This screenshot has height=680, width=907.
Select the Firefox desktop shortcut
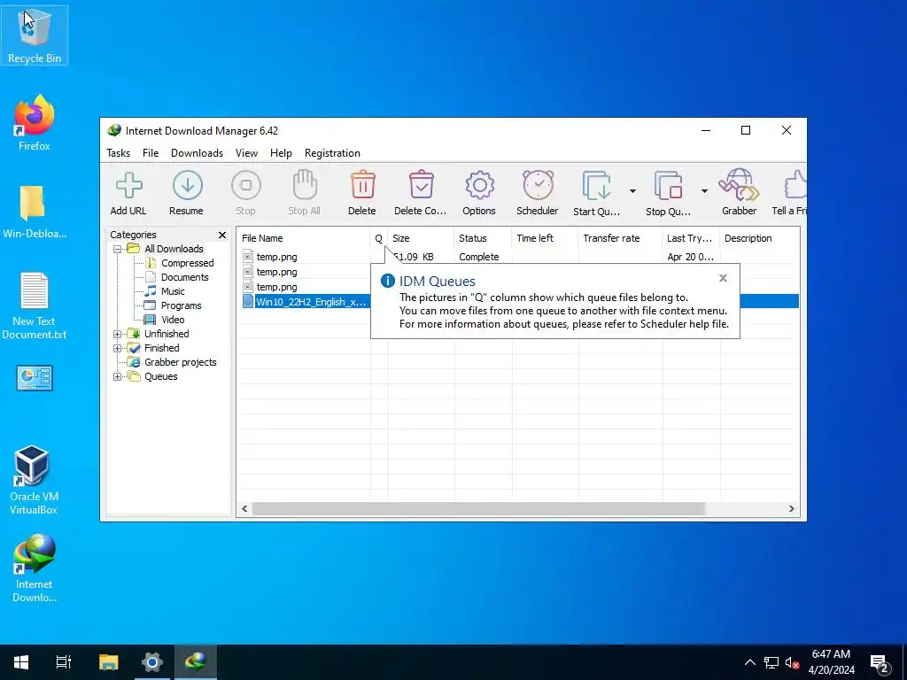[35, 123]
